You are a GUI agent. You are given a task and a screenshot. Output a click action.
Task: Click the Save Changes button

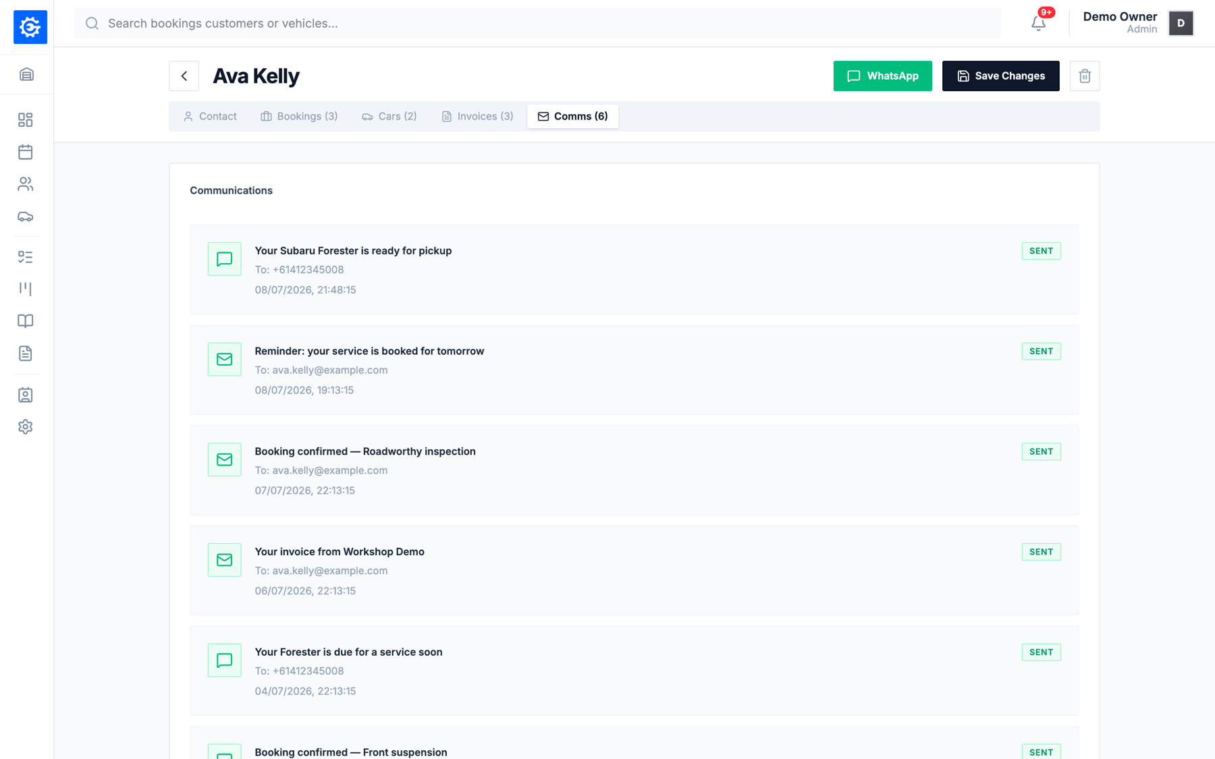tap(1000, 76)
